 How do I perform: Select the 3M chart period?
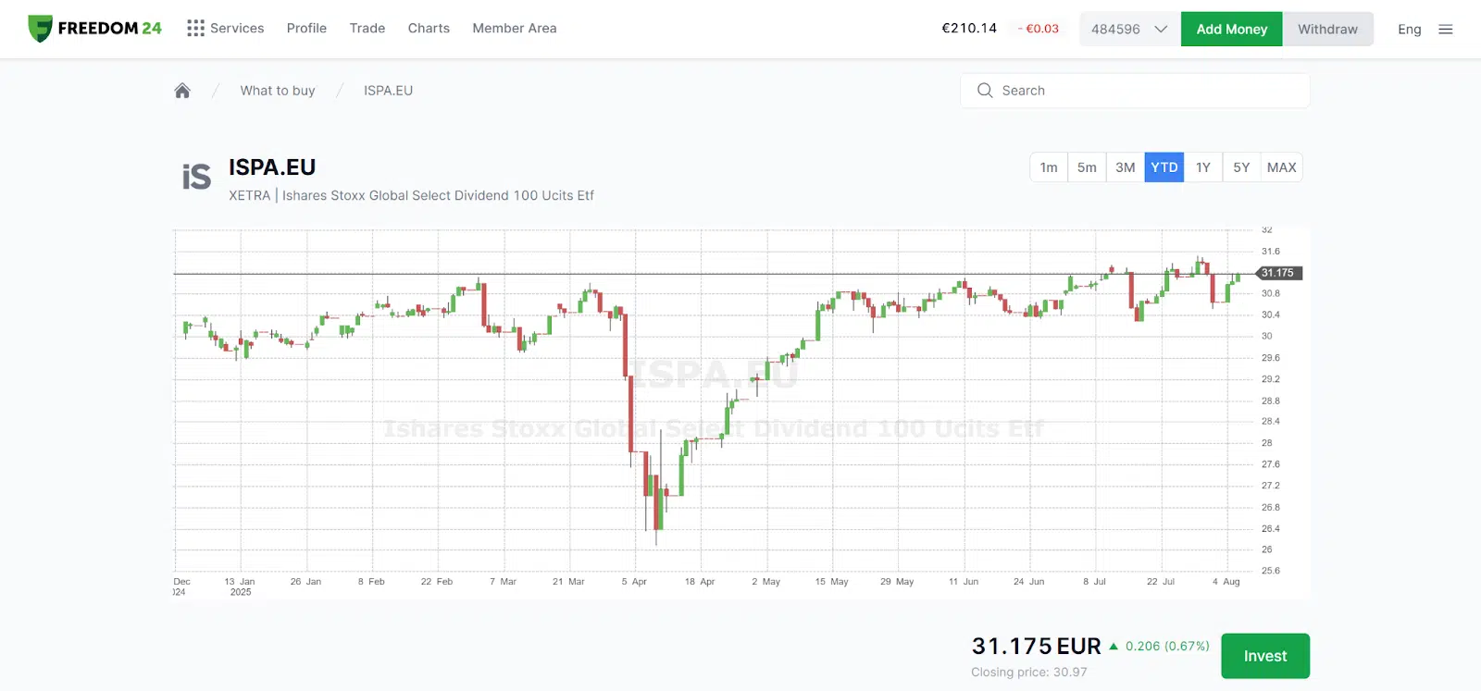1126,167
